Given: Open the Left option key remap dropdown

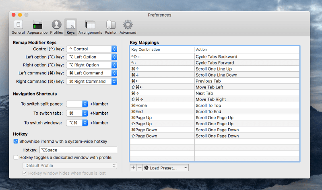Looking at the screenshot, I should point(92,57).
